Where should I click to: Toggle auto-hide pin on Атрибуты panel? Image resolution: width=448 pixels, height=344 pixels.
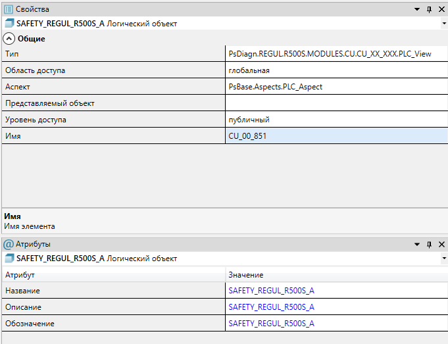click(429, 244)
